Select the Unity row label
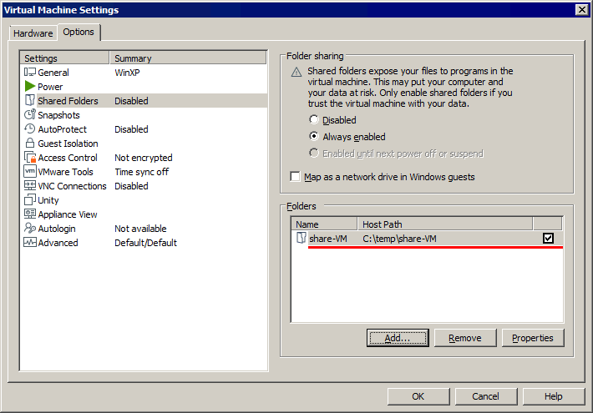Viewport: 593px width, 413px height. point(48,200)
